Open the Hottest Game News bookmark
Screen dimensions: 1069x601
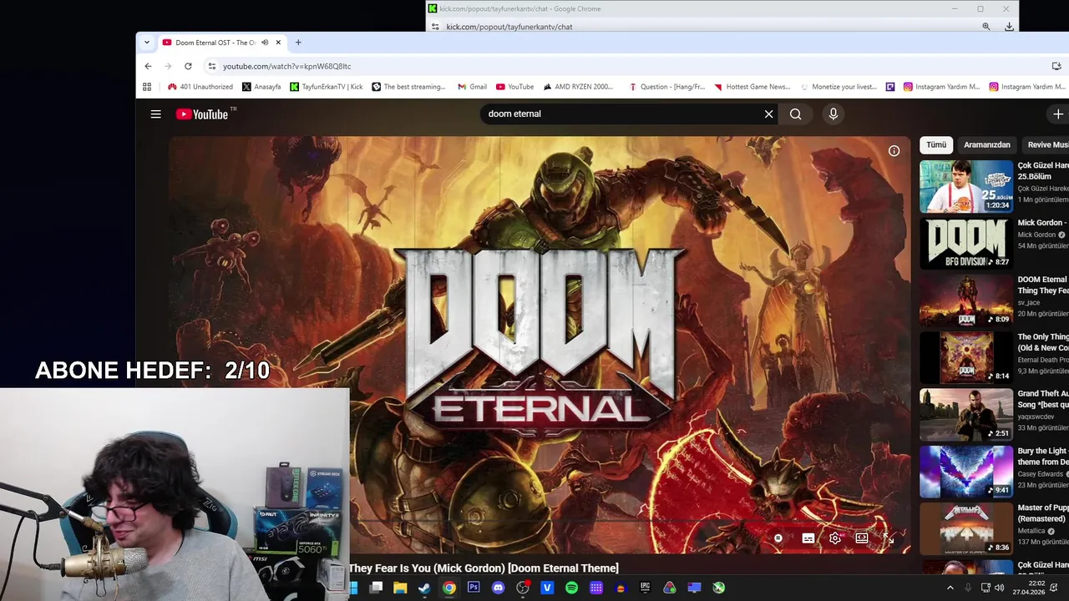[751, 87]
